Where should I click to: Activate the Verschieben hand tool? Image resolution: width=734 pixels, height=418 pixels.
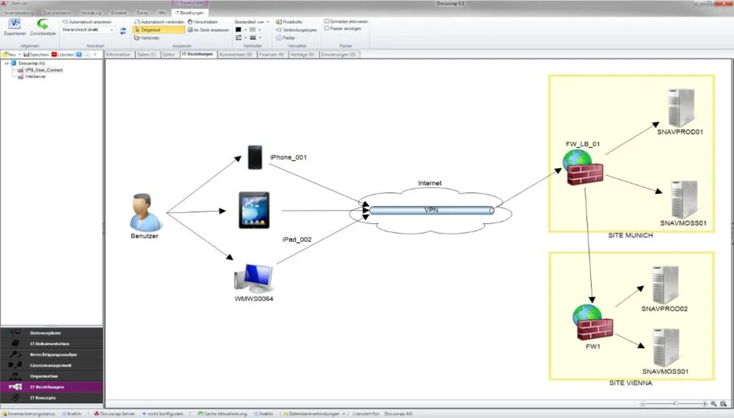pos(202,21)
